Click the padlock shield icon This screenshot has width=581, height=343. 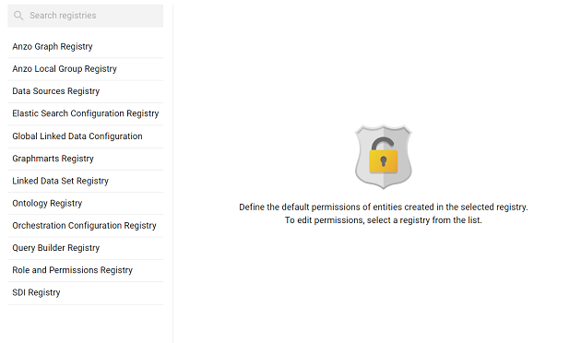point(383,157)
